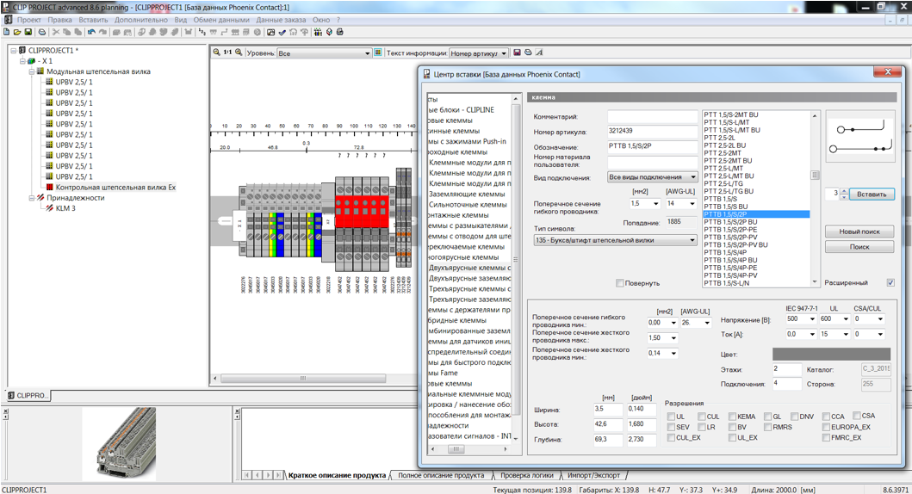Select Заземляющие клеммы category in list
The height and width of the screenshot is (494, 912).
coord(467,195)
